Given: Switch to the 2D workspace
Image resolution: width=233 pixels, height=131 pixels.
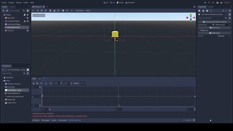Looking at the screenshot, I should [x=106, y=3].
